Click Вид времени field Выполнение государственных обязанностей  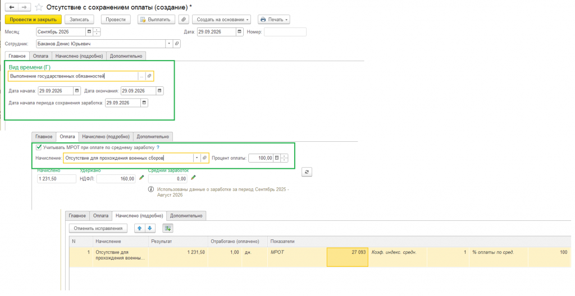73,76
